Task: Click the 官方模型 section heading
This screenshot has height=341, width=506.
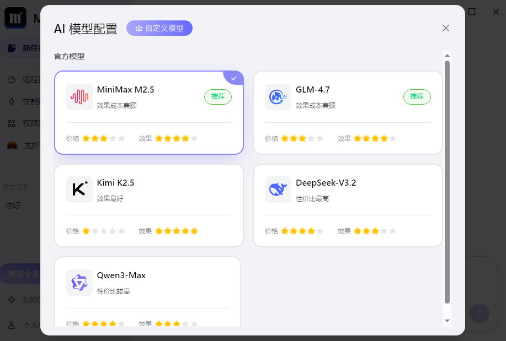Action: [69, 56]
